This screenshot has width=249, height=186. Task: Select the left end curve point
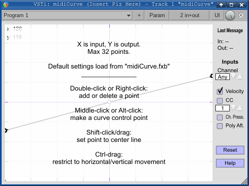6,131
